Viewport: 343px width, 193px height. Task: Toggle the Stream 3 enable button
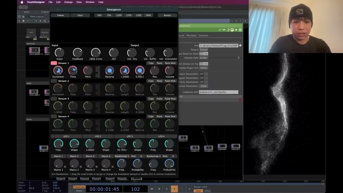(54, 99)
